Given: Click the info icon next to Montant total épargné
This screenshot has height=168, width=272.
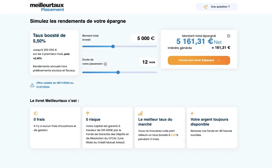Looking at the screenshot, I should 229,36.
